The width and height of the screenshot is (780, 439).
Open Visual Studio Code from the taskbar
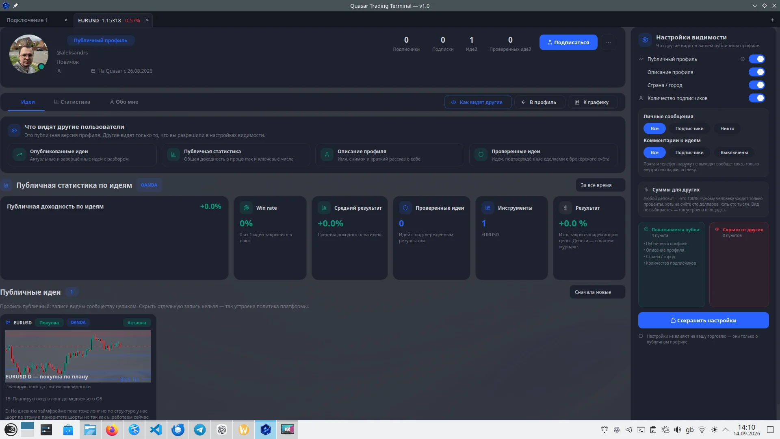[156, 430]
